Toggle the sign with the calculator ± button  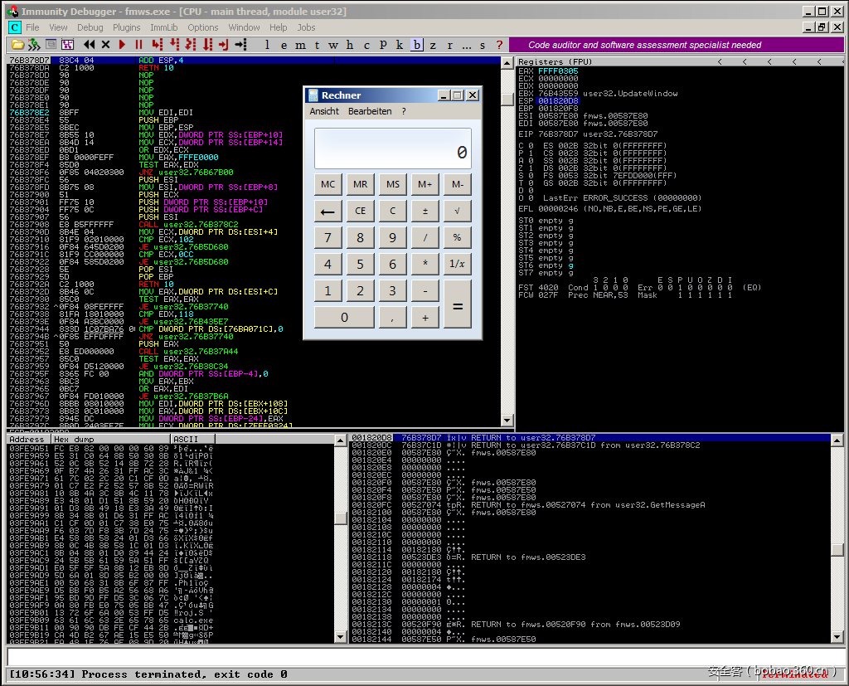[x=425, y=211]
